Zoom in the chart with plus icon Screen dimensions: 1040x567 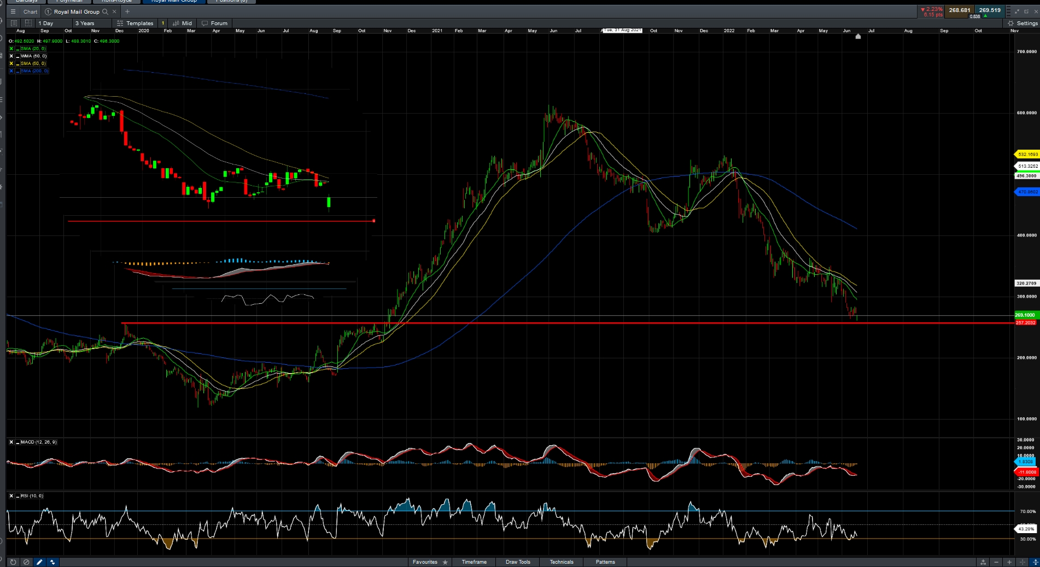coord(1009,562)
